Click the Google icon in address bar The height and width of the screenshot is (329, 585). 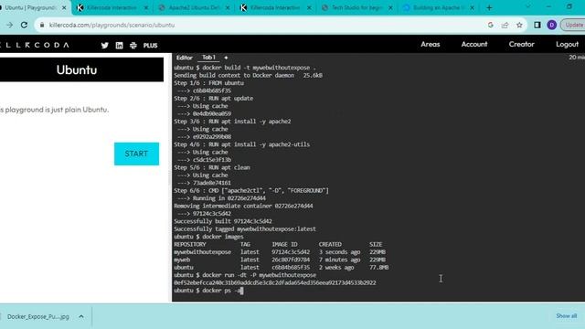tap(491, 25)
